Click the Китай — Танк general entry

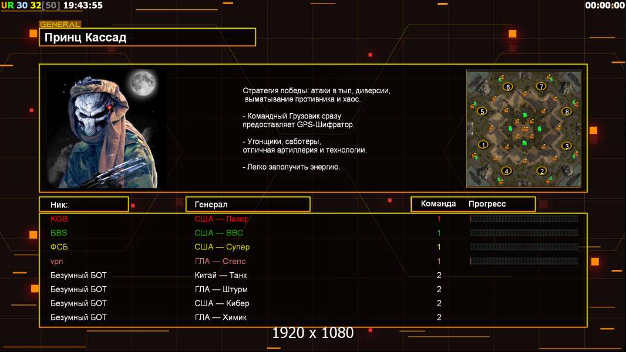221,276
